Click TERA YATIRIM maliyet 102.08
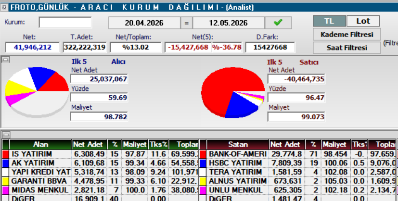The height and width of the screenshot is (201, 398). click(336, 172)
